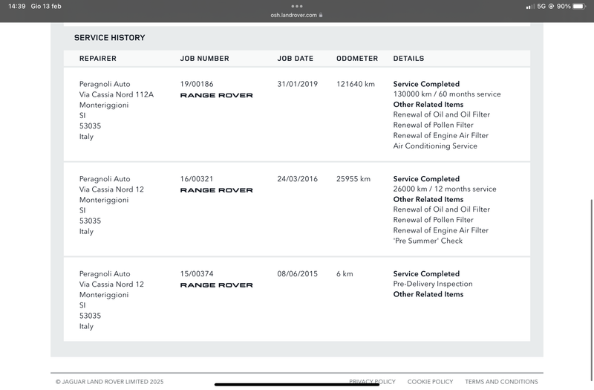Click '26000 km / 12 months service'
The height and width of the screenshot is (390, 594).
(444, 189)
